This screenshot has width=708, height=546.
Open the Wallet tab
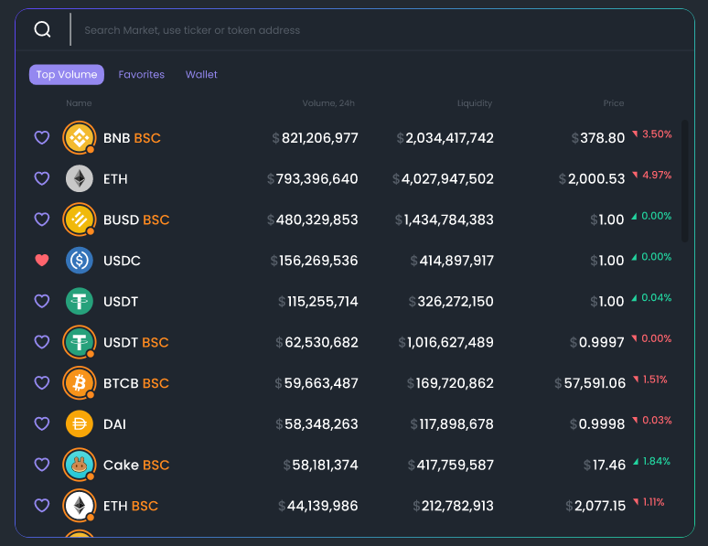click(201, 74)
